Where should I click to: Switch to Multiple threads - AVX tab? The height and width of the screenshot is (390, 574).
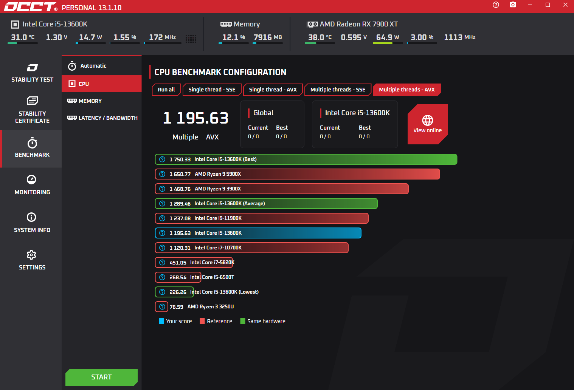[x=407, y=90]
